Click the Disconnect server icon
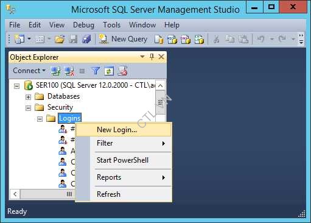The height and width of the screenshot is (223, 311). coord(69,71)
